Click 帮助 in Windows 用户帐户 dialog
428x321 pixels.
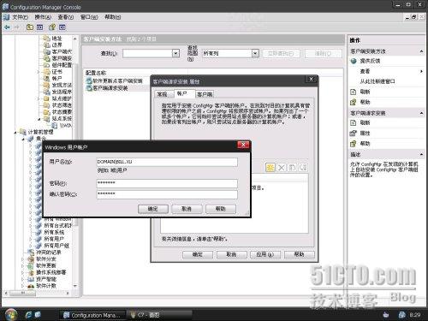[221, 209]
